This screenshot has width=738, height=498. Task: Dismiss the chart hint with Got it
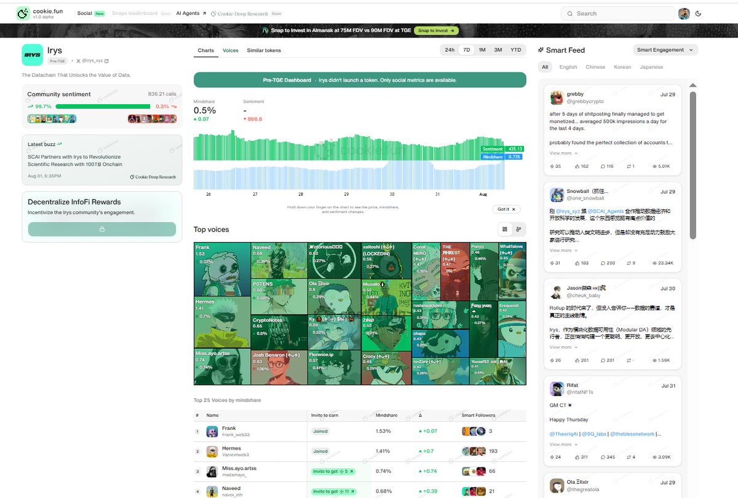507,209
